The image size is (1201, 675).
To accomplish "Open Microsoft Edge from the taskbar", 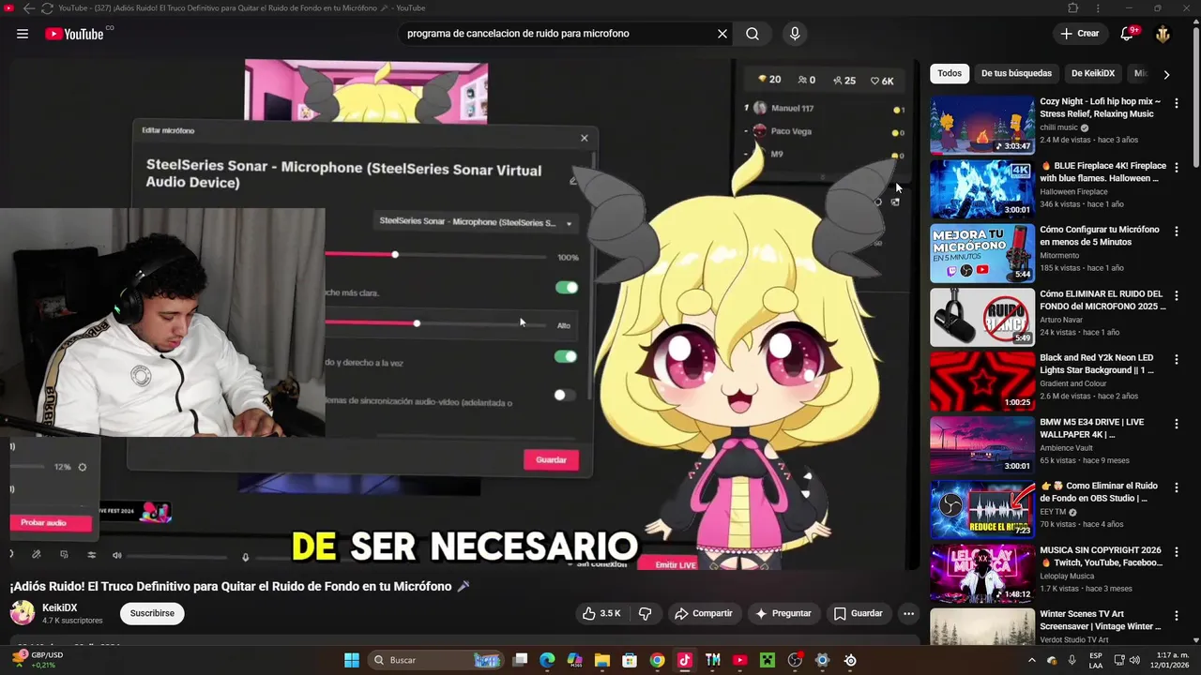I will [x=547, y=660].
